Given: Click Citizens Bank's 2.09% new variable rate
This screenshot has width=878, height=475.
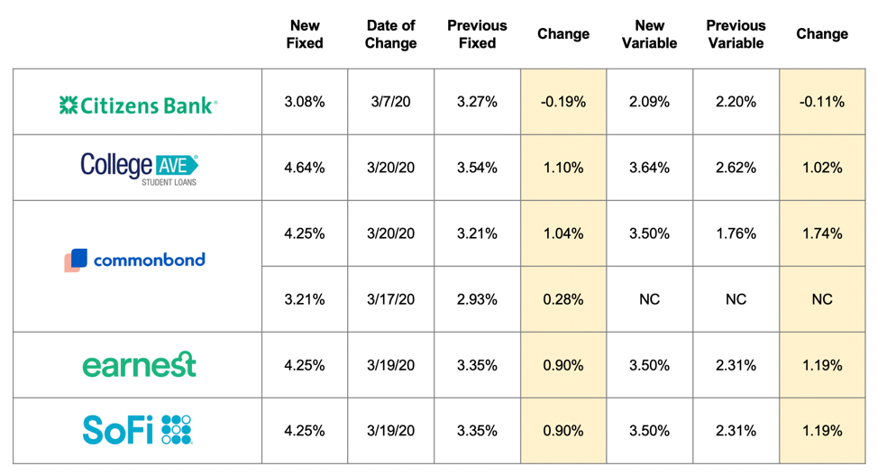Looking at the screenshot, I should pyautogui.click(x=649, y=102).
